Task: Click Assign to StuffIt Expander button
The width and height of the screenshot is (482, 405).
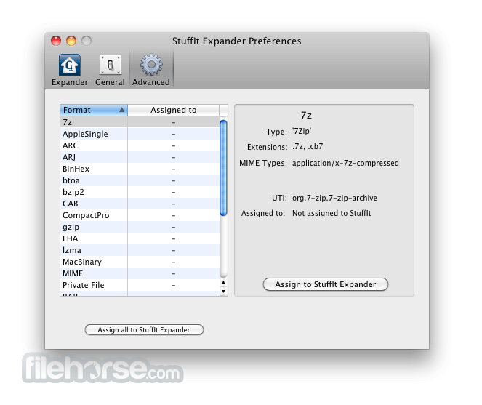Action: 326,284
